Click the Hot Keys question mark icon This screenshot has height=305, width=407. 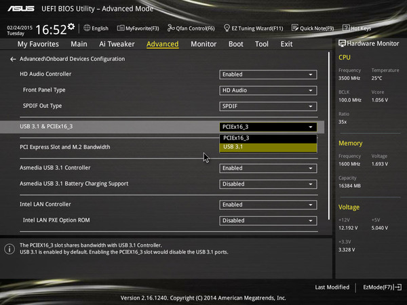coord(346,28)
